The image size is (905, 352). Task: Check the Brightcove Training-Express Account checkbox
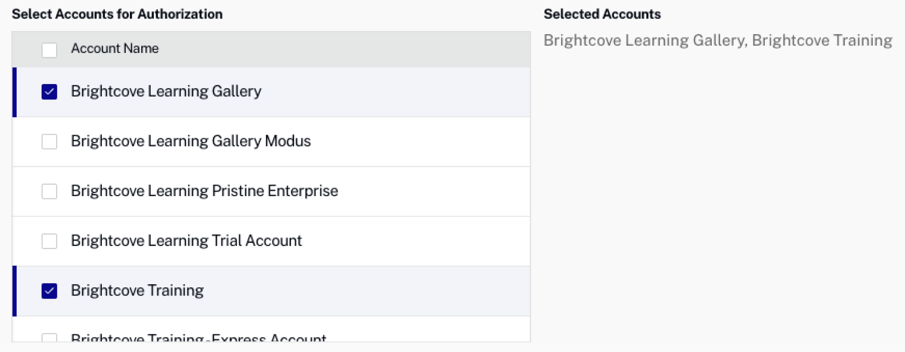click(49, 339)
